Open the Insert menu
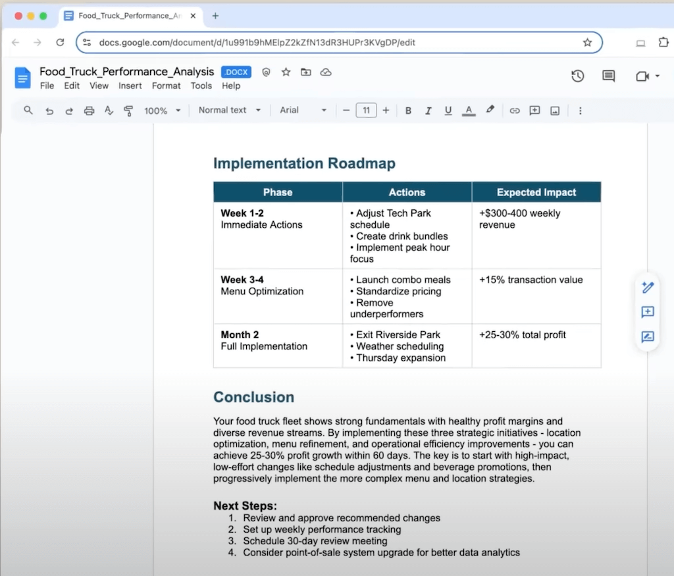Viewport: 674px width, 576px height. (x=130, y=86)
